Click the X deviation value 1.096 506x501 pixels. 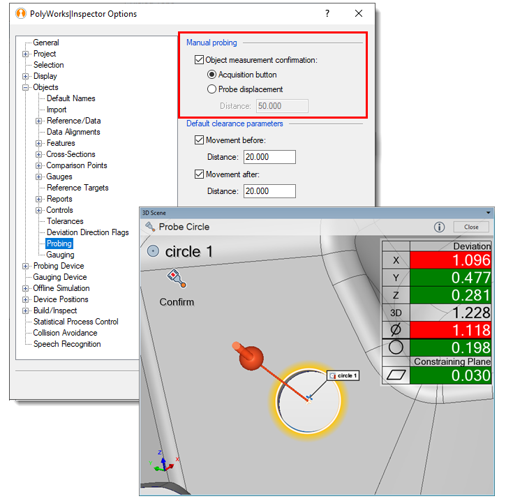450,260
